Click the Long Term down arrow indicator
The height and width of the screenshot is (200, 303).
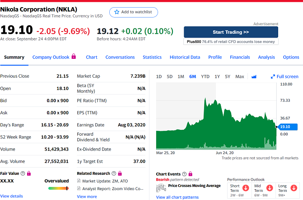coord(294,188)
